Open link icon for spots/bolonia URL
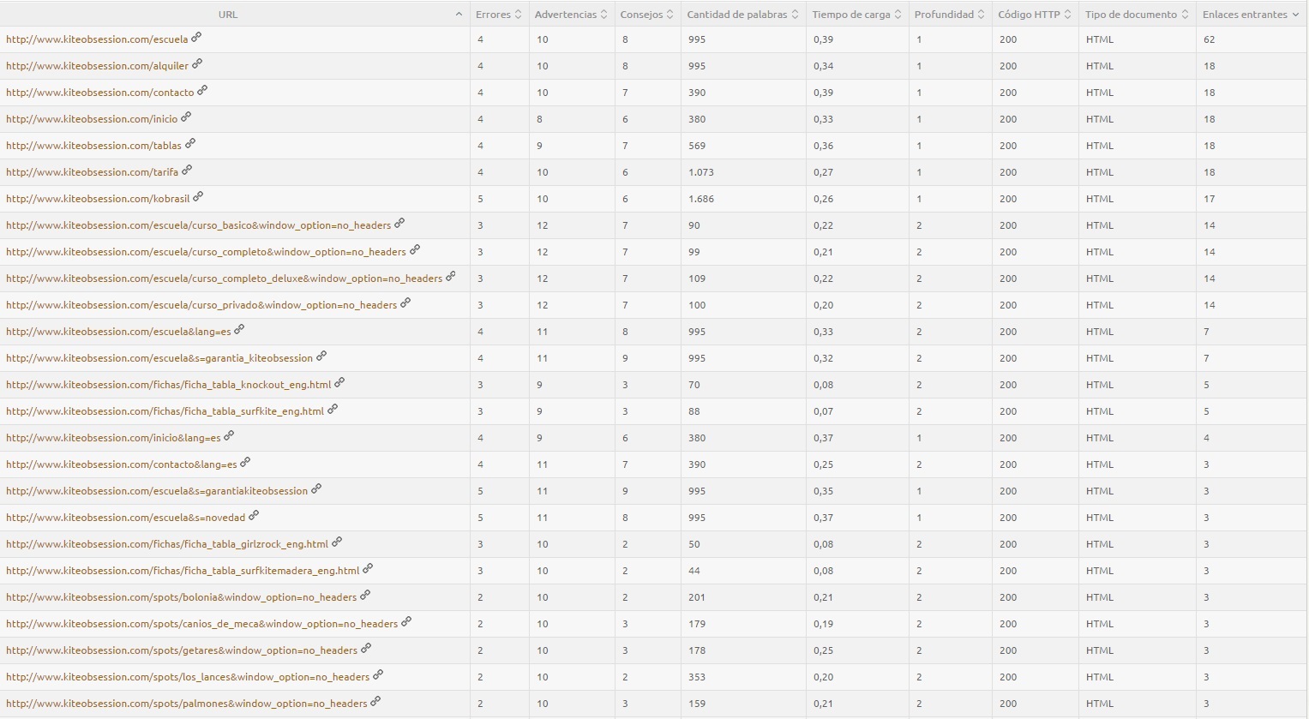 (x=365, y=595)
